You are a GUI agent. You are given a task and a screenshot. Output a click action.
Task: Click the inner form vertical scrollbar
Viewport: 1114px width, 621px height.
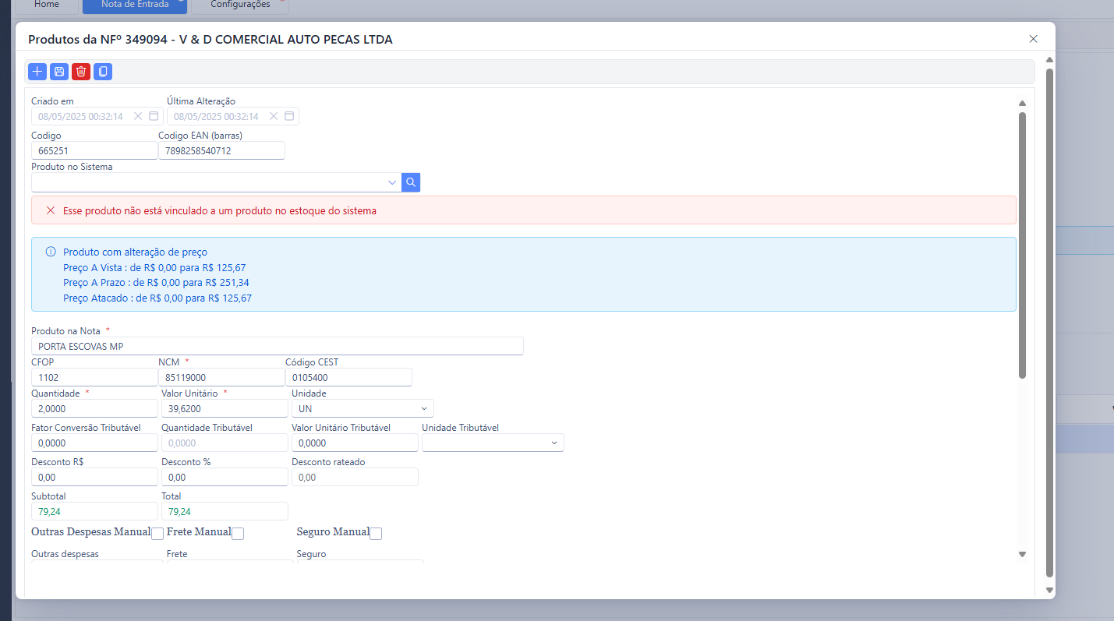[x=1022, y=245]
